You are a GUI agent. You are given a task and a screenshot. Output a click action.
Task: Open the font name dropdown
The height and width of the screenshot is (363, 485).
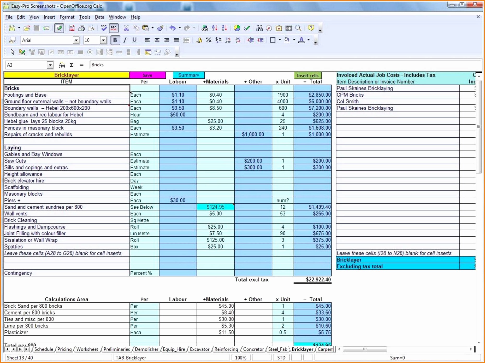tap(76, 40)
